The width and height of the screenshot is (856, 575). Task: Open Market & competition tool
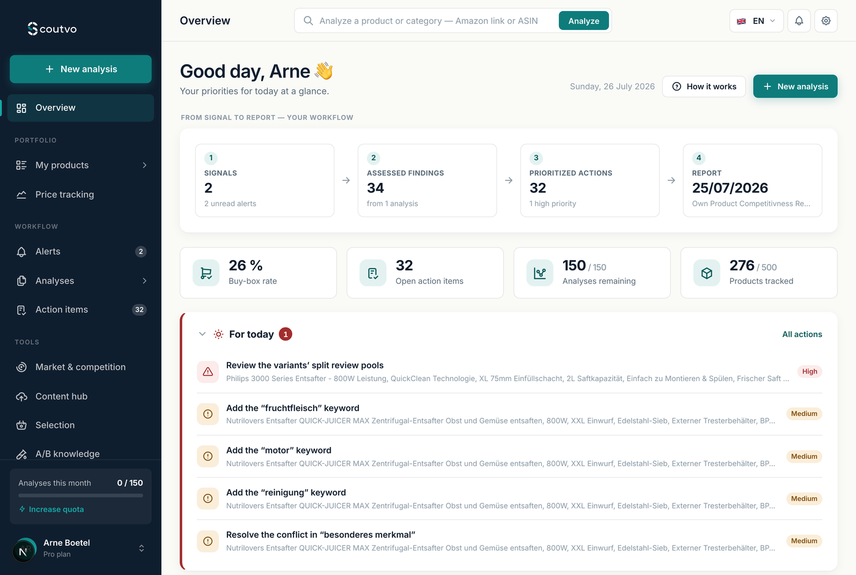81,367
